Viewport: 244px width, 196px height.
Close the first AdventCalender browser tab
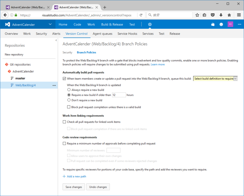(48, 7)
